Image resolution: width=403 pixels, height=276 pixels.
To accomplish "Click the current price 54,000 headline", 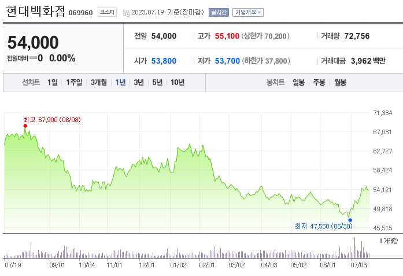I will tap(33, 42).
